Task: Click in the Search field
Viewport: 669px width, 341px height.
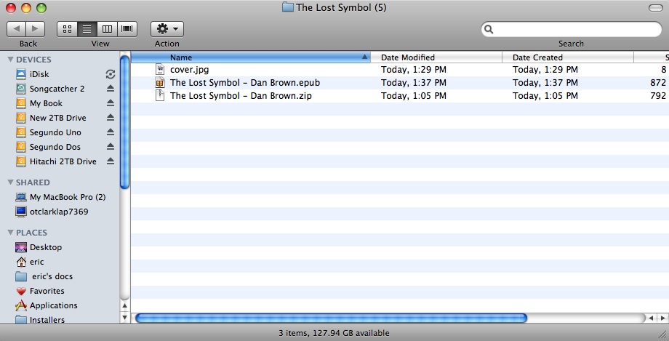Action: pyautogui.click(x=572, y=29)
